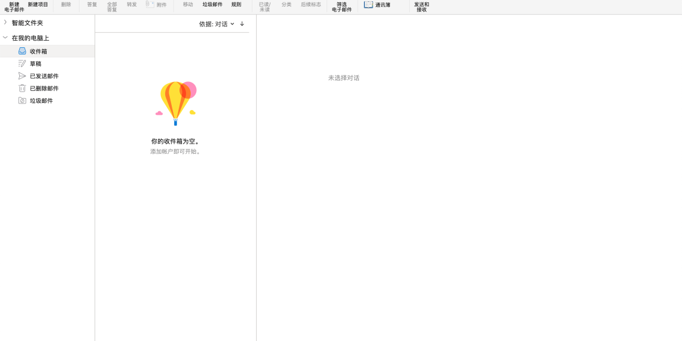Screen dimensions: 682x341
Task: Open the 规则 rules button
Action: pos(236,5)
